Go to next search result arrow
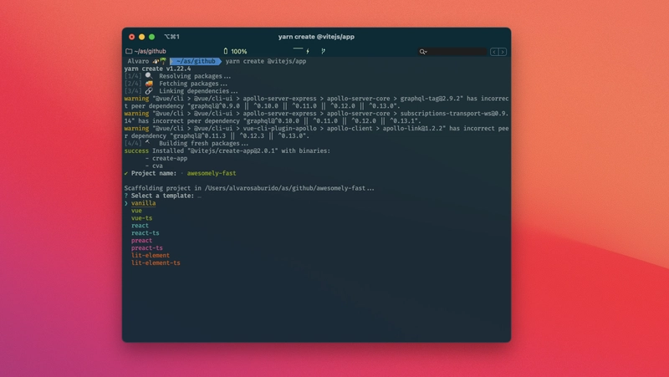Viewport: 669px width, 377px height. pyautogui.click(x=503, y=52)
